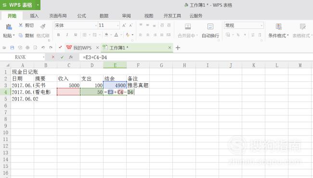Click the plus button to add new tab
Screen dimensions: 313x178
click(178, 48)
